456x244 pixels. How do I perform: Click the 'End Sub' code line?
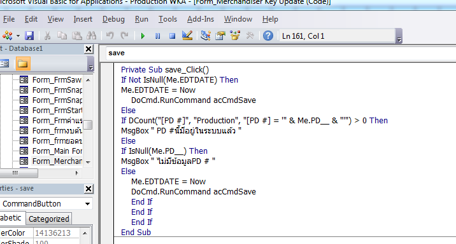coord(136,232)
